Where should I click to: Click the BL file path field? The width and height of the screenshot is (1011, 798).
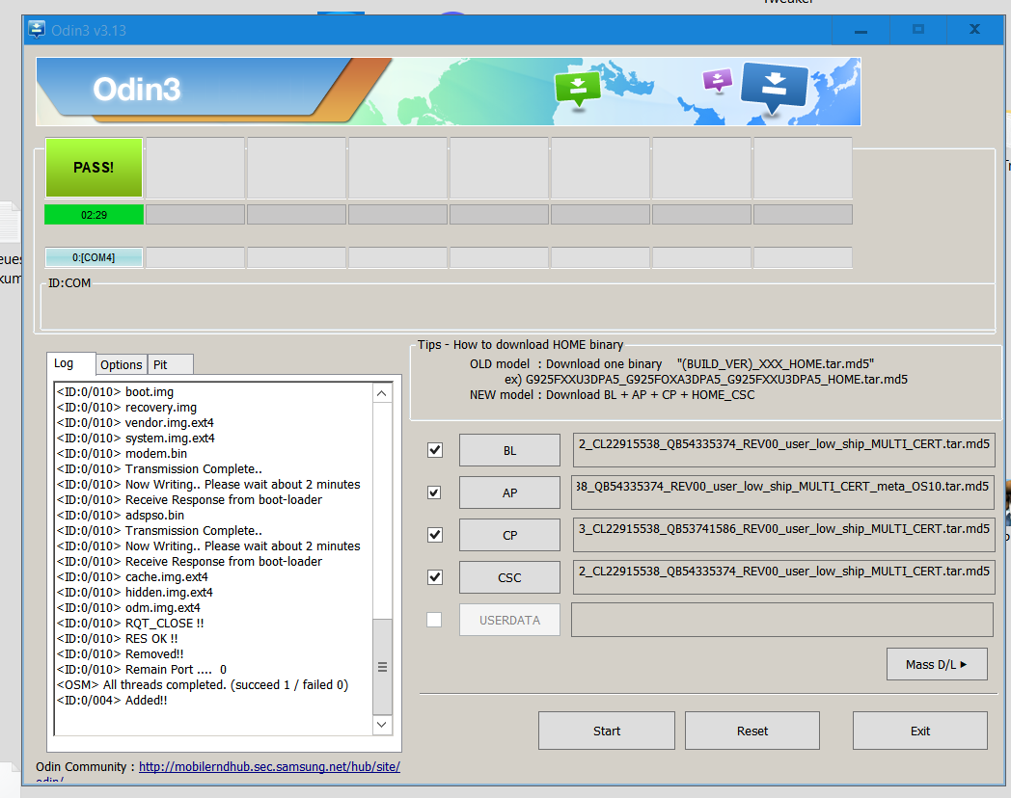[783, 449]
